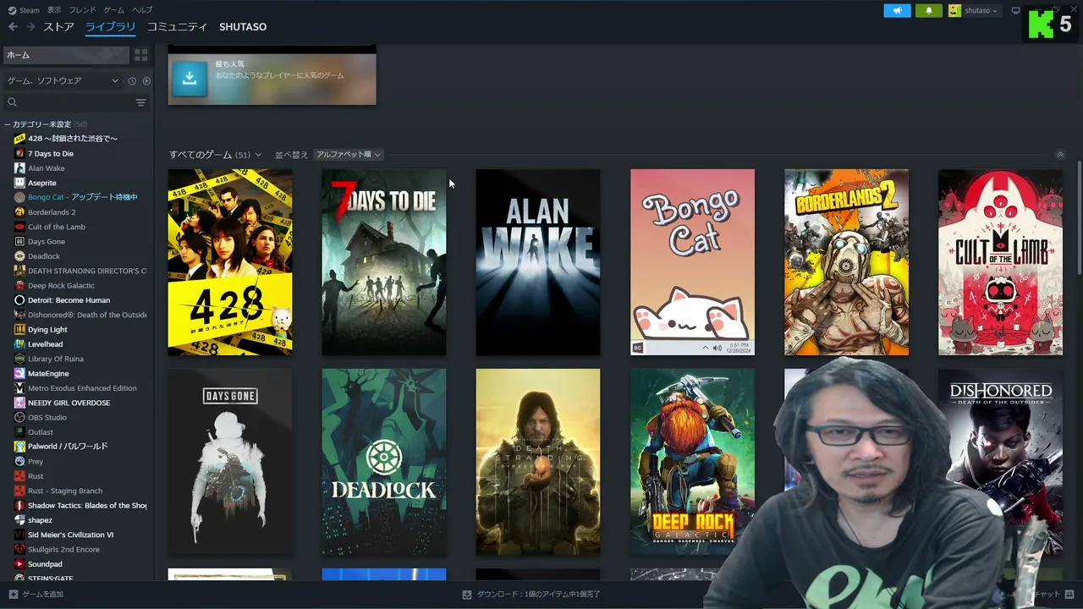Open the ゲーム (Games) menu

(x=113, y=10)
